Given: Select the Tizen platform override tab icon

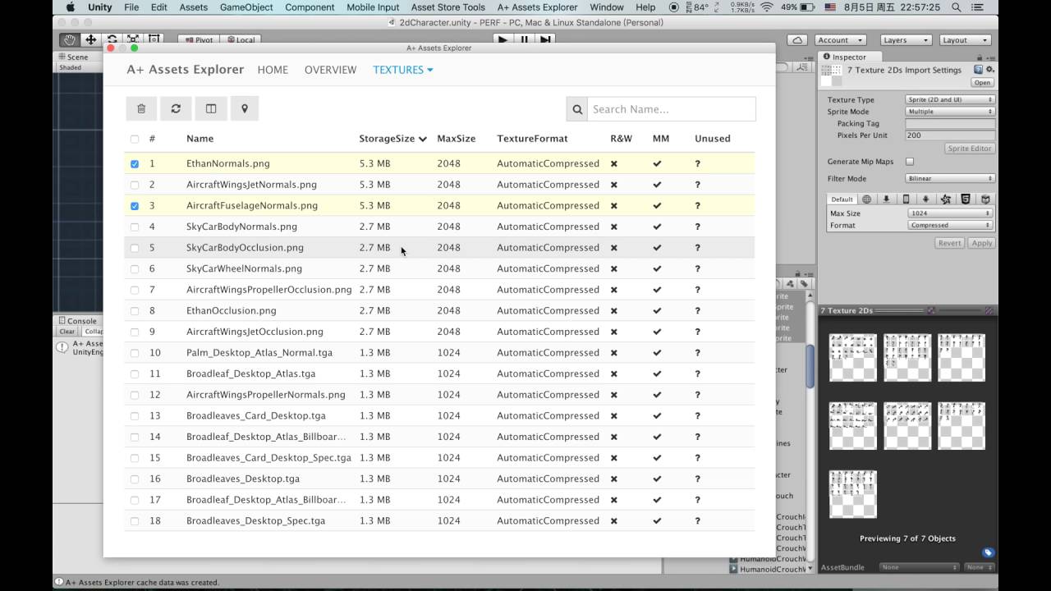Looking at the screenshot, I should (x=945, y=199).
